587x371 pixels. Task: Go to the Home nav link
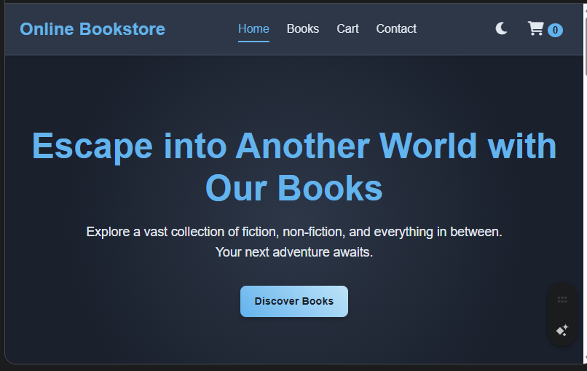coord(254,29)
